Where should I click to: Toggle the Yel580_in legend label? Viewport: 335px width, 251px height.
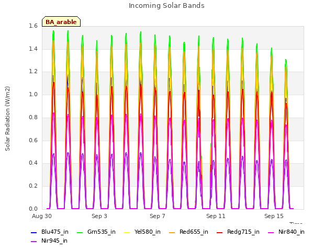(x=148, y=232)
